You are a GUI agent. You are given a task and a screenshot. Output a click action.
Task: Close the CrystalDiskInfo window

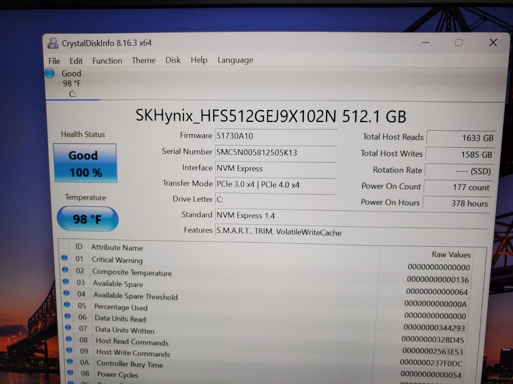493,43
